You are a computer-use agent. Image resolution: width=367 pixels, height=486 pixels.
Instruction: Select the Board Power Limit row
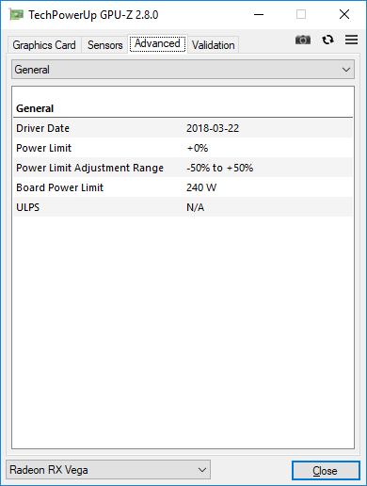pos(183,187)
